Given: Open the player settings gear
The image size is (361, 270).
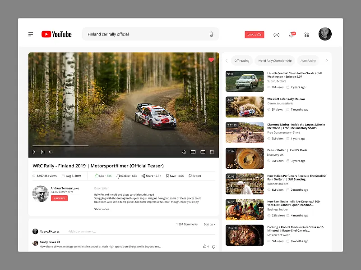Looking at the screenshot, I should [x=184, y=152].
